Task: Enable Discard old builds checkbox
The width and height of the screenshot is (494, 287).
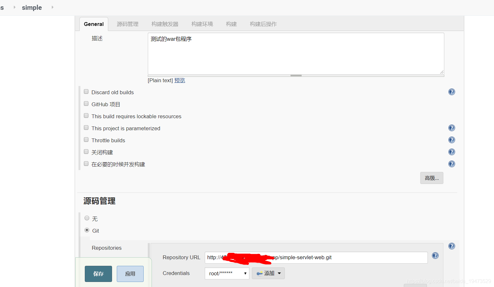Action: point(86,92)
